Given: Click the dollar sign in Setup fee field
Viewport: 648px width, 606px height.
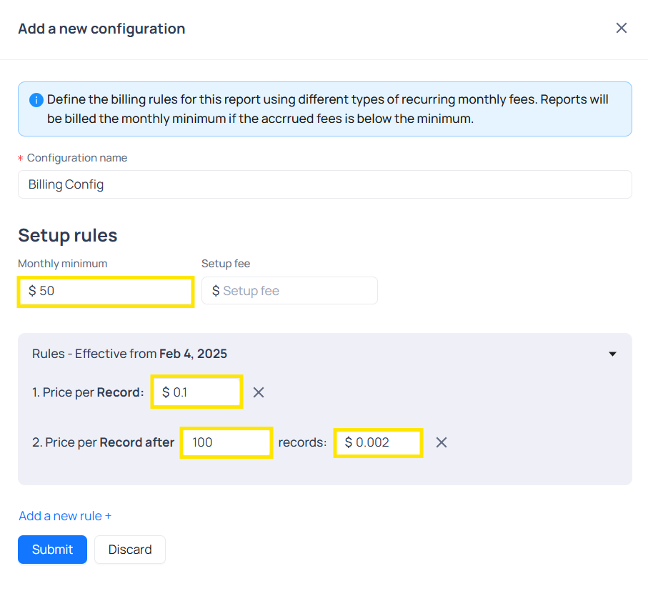Looking at the screenshot, I should (216, 291).
